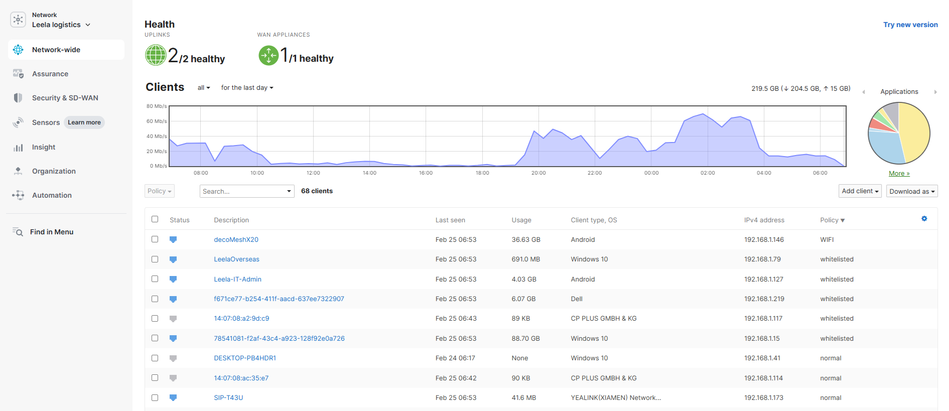Check the decoMeshX20 client checkbox

(x=155, y=239)
